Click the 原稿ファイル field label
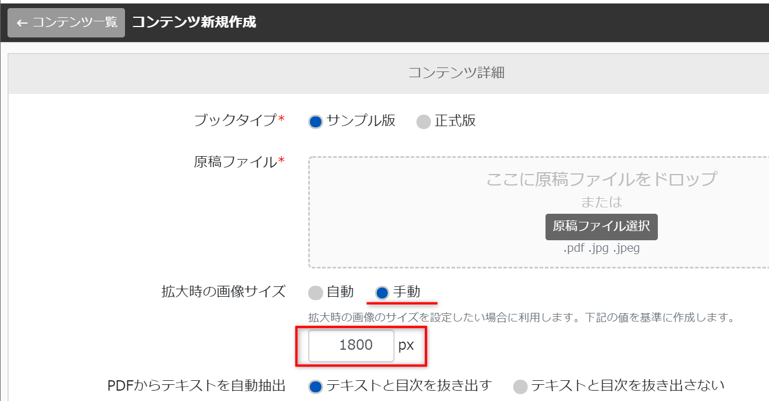 pyautogui.click(x=236, y=162)
